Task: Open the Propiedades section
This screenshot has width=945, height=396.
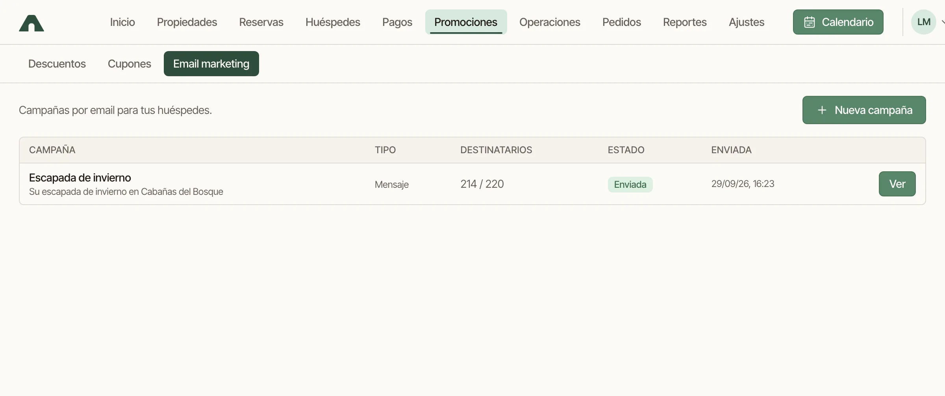Action: (187, 22)
